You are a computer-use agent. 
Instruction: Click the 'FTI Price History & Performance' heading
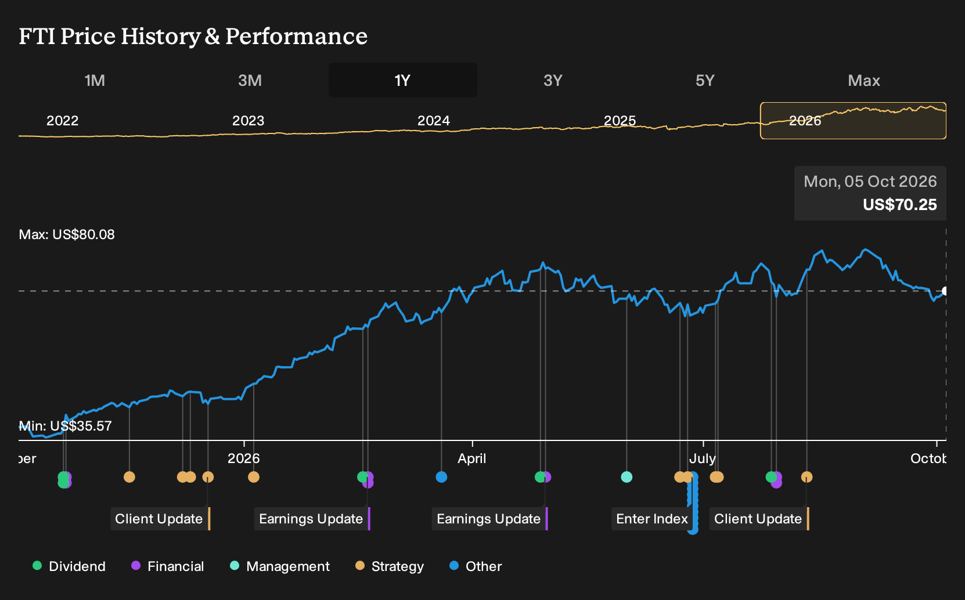click(x=193, y=36)
